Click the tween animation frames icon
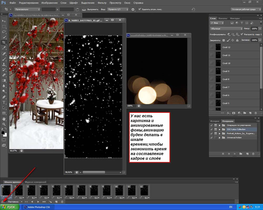 point(50,202)
